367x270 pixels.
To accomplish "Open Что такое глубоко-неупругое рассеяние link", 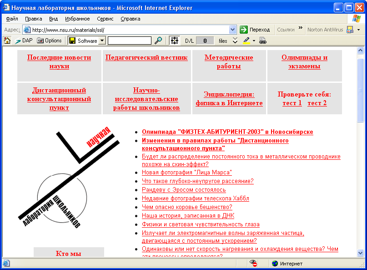I will tap(198, 181).
